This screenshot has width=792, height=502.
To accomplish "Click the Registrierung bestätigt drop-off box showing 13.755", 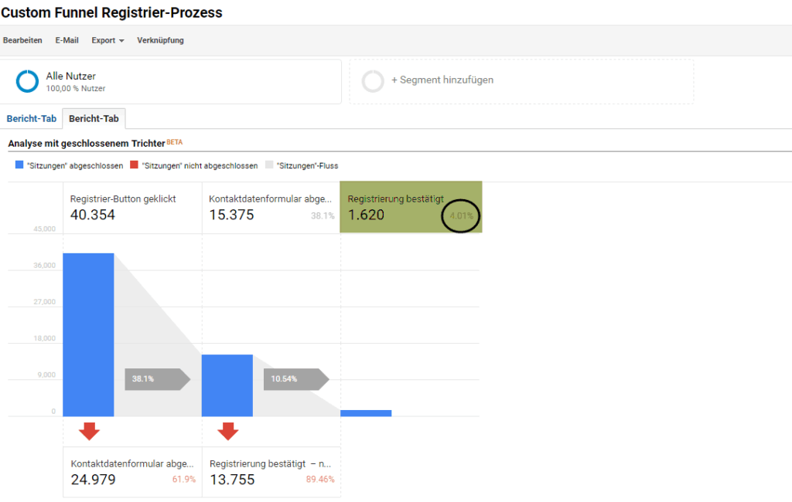I will pyautogui.click(x=271, y=472).
